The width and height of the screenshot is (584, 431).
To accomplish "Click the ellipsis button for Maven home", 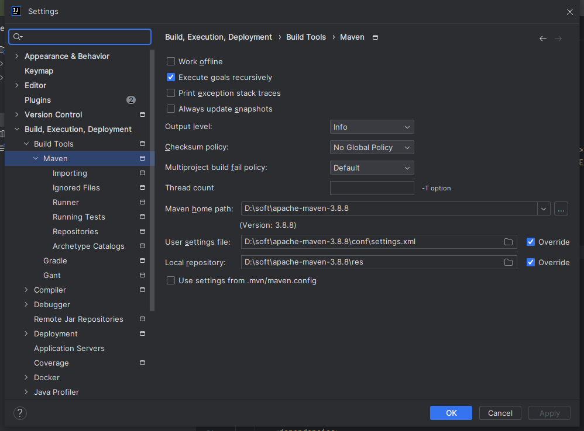I will (x=561, y=209).
